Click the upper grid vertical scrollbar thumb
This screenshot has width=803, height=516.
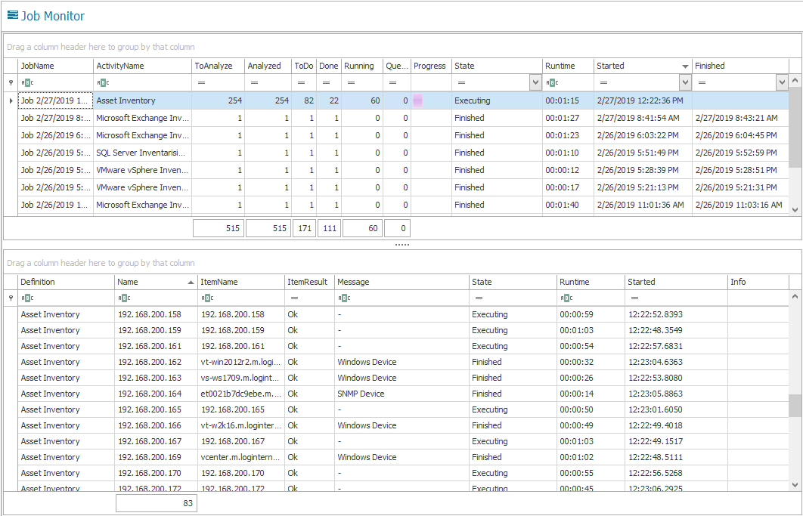pos(795,127)
